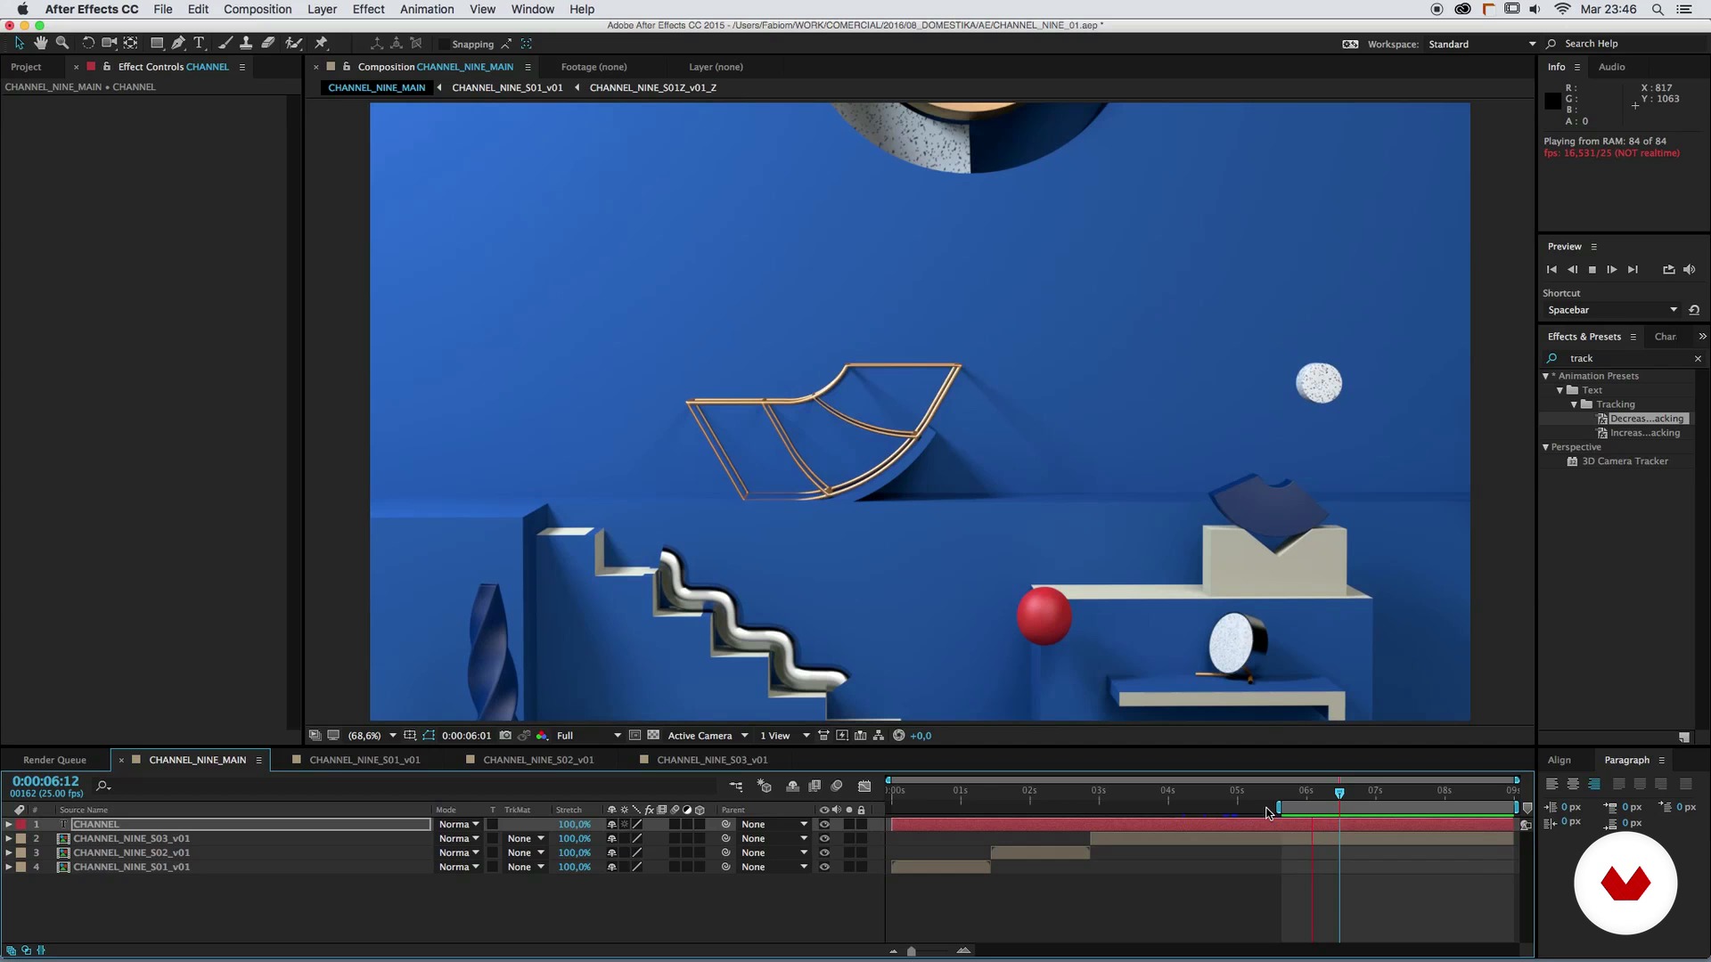Toggle lock box on CHANNEL layer

pos(861,825)
